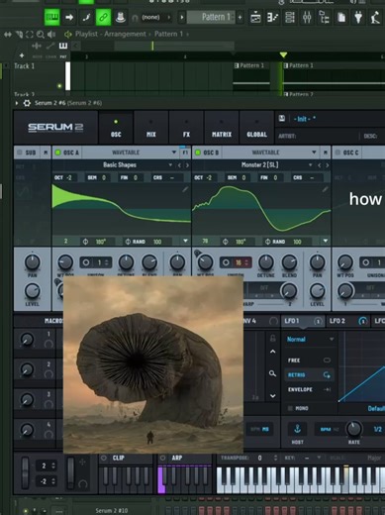Open the plugin picker plug icon
385x515 pixels.
pos(358,17)
